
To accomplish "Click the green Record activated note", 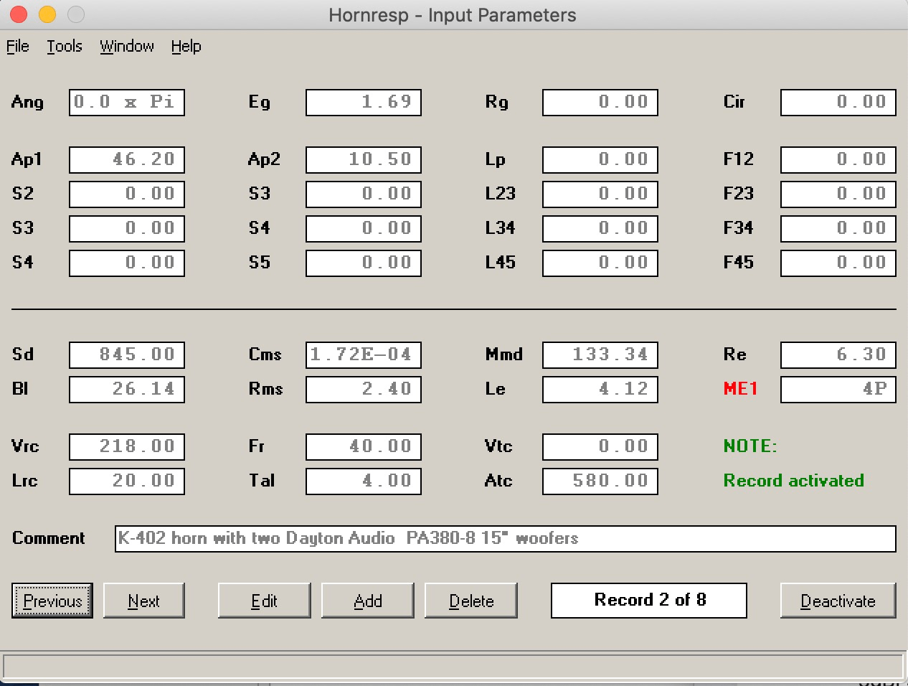I will 793,481.
